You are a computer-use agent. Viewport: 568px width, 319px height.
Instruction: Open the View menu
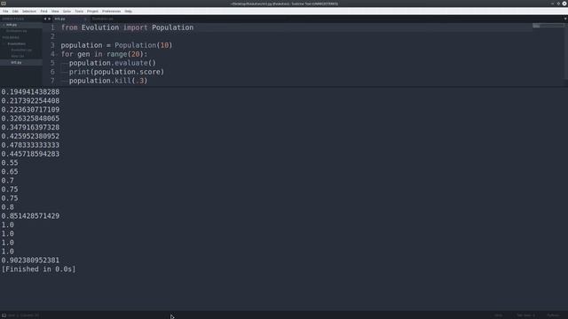55,12
